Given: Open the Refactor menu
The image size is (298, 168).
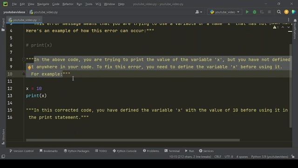Looking at the screenshot, I should click(68, 4).
